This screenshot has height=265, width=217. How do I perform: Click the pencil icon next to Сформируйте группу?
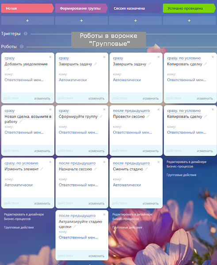(x=101, y=117)
